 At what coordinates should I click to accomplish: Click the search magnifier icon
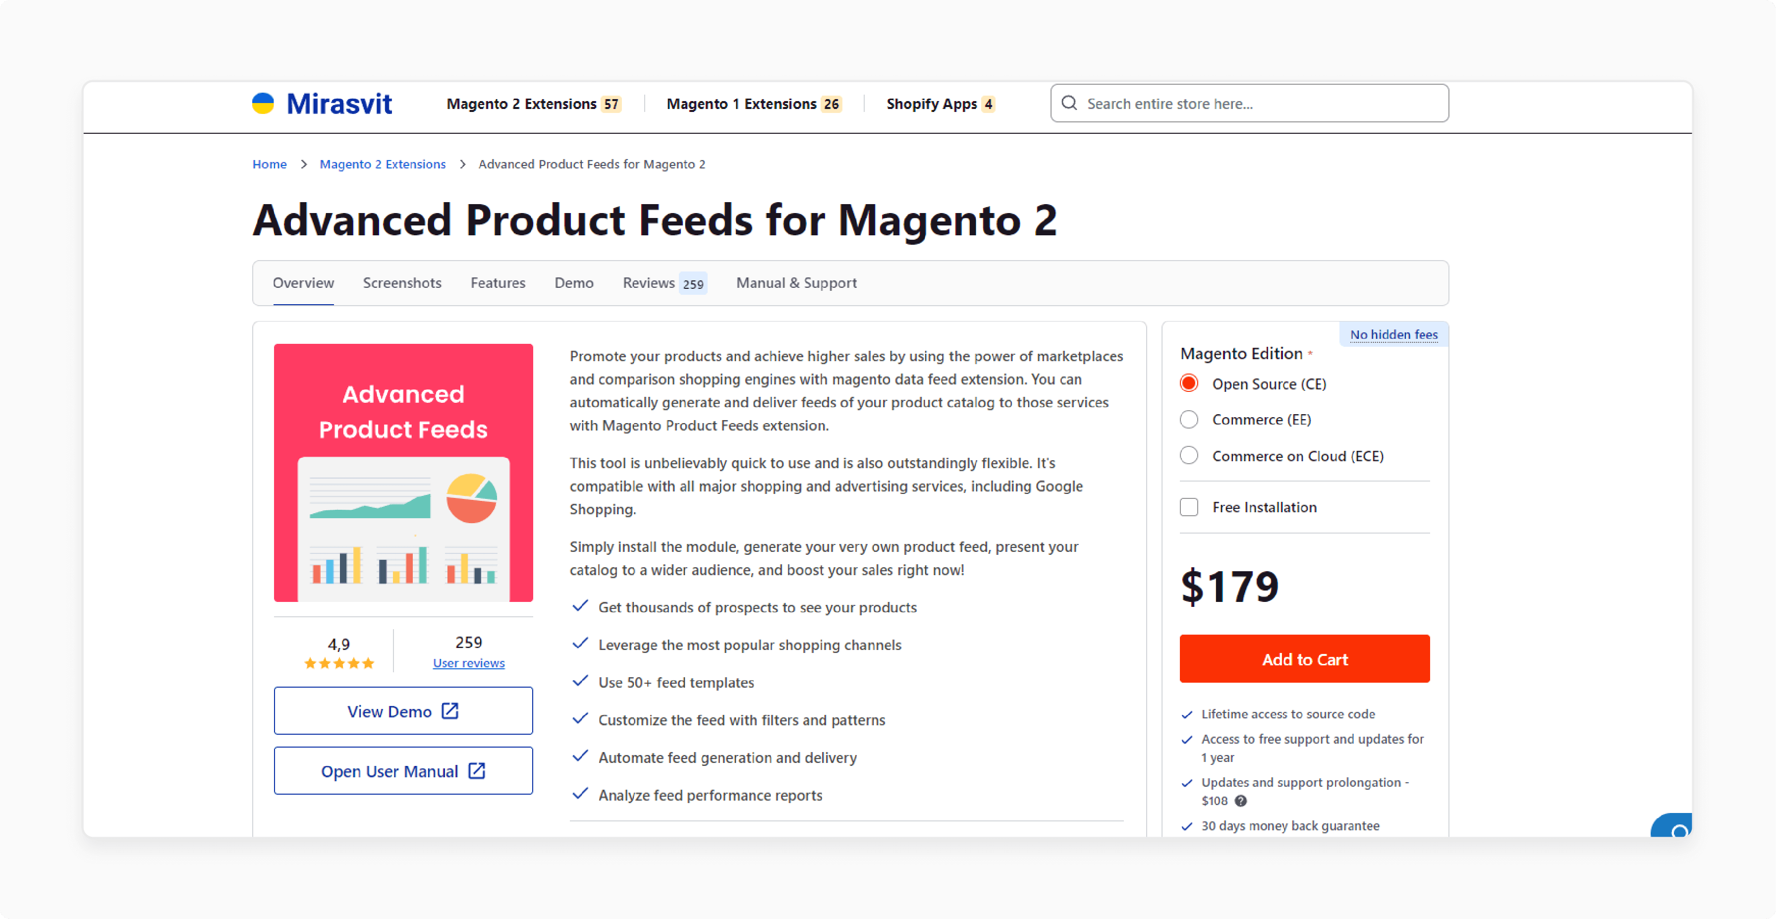click(1069, 104)
